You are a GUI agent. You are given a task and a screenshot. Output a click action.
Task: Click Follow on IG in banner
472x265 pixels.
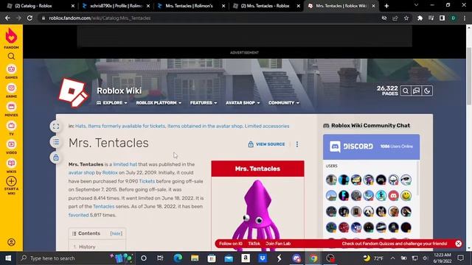(231, 244)
